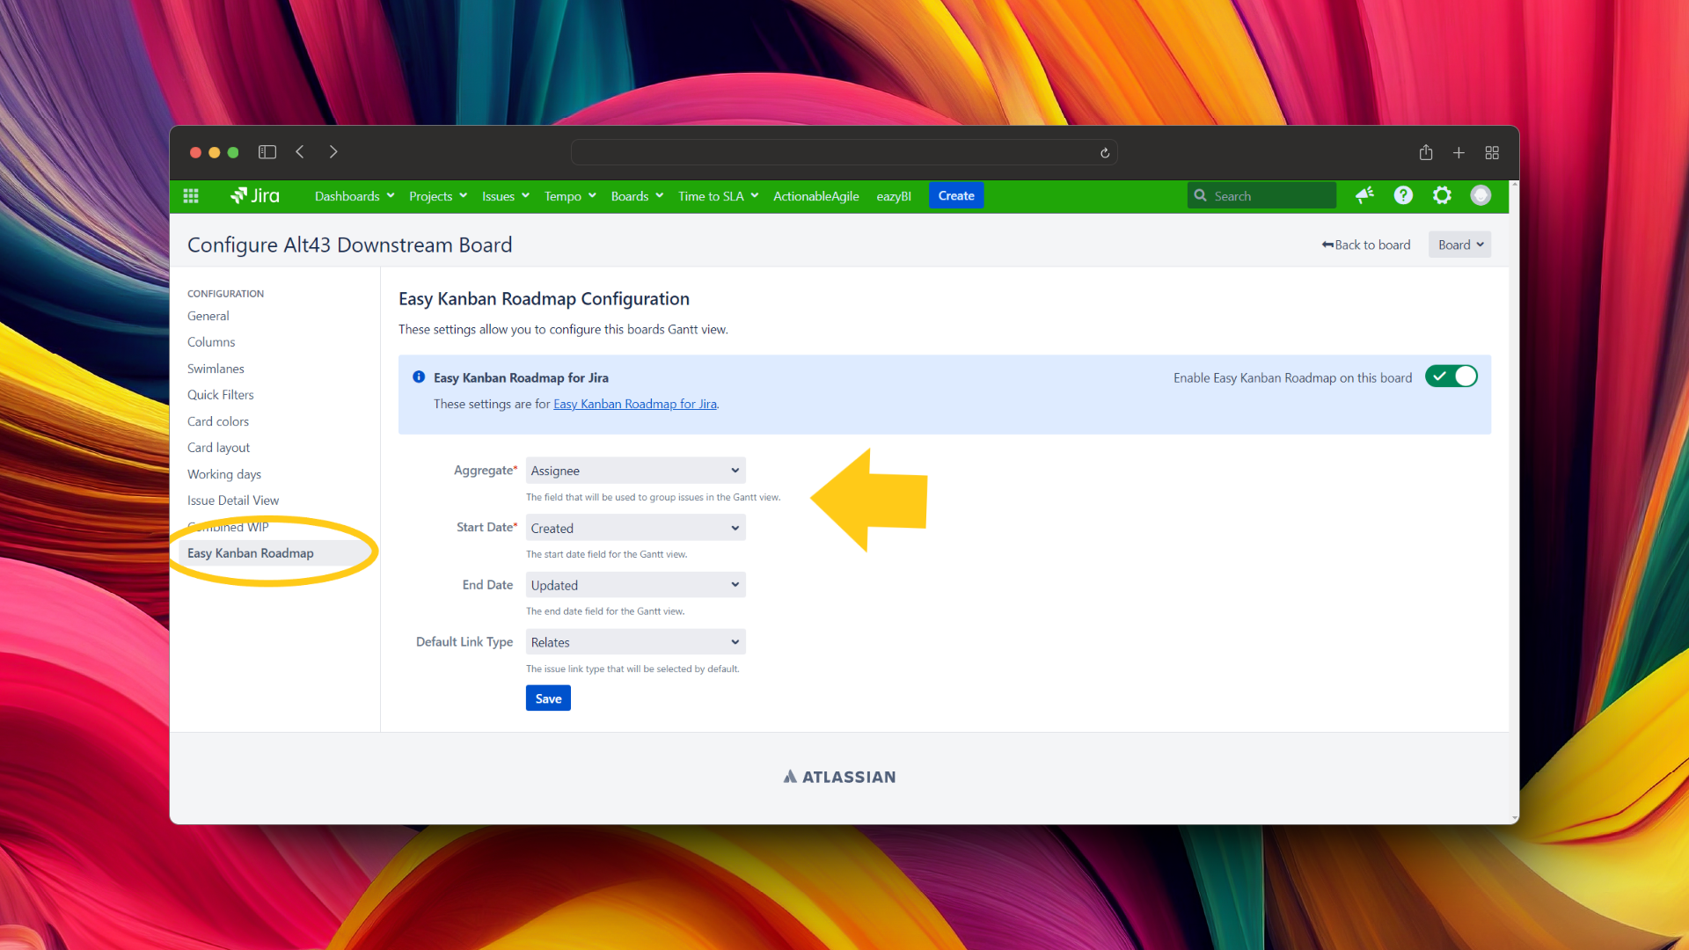Disable Easy Kanban Roadmap on this board

1451,376
